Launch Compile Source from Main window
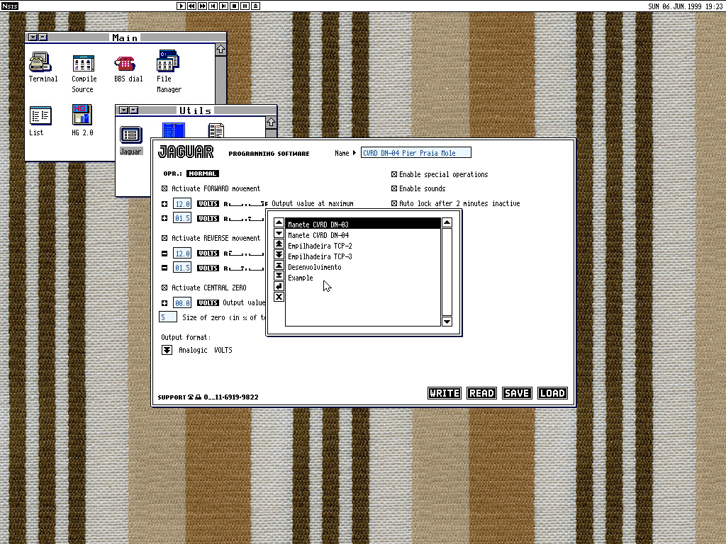Screen dimensions: 726x544 click(x=84, y=63)
